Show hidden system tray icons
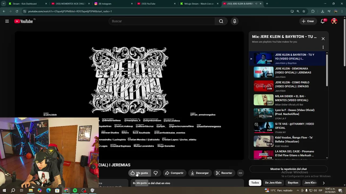Screen dimensions: 346x194 tap(297, 190)
